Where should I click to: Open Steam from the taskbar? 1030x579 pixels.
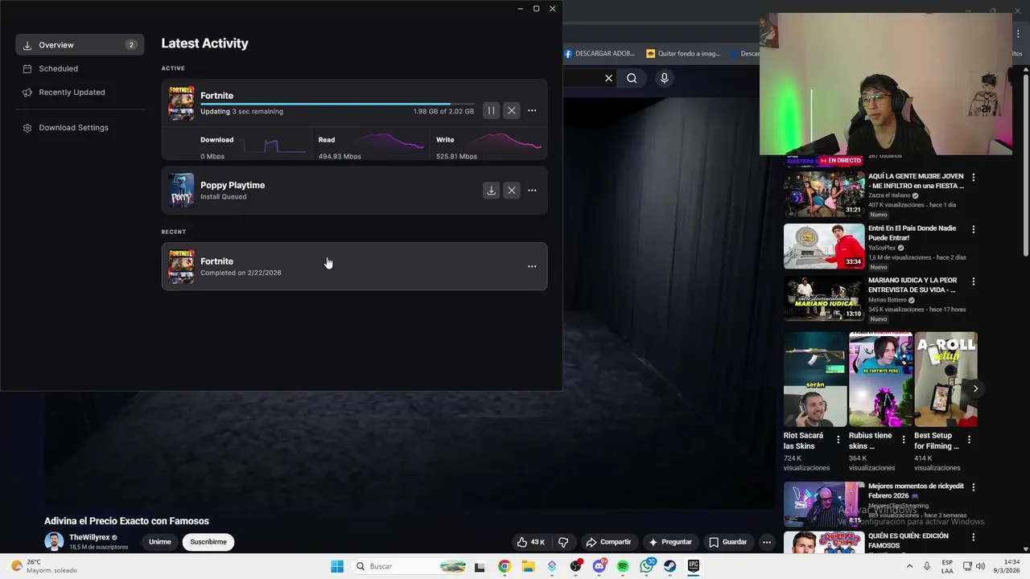[669, 566]
